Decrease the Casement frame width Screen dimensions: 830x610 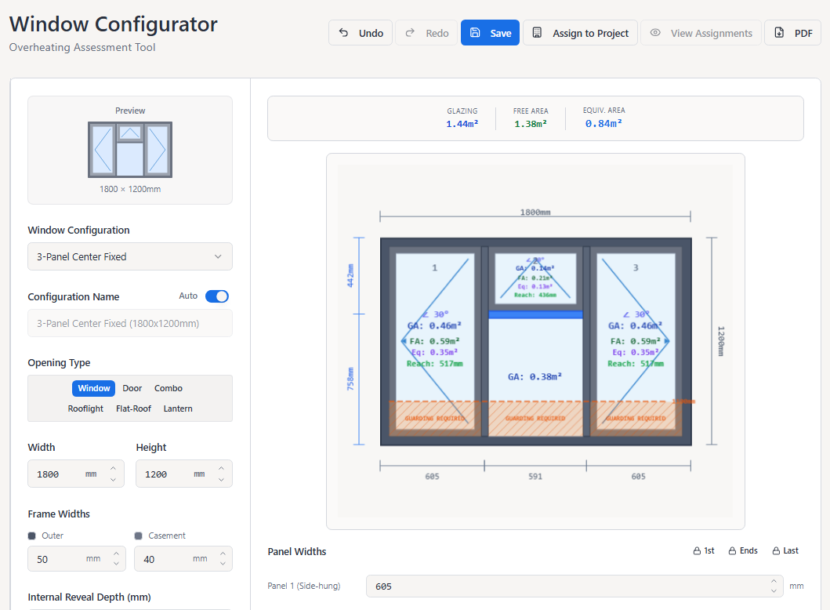pyautogui.click(x=223, y=565)
